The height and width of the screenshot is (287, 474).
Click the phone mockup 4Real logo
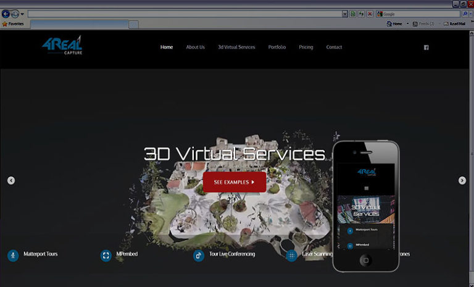coord(367,172)
